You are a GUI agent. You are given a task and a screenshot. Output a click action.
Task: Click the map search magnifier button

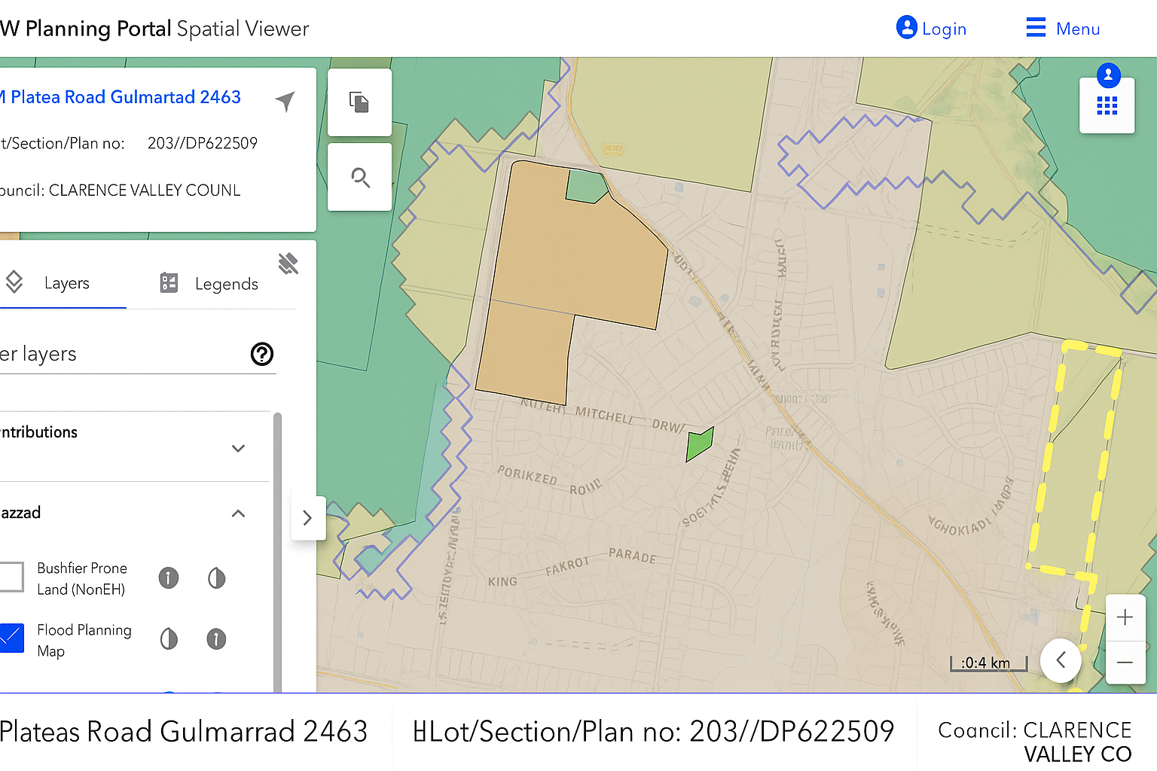(x=360, y=178)
